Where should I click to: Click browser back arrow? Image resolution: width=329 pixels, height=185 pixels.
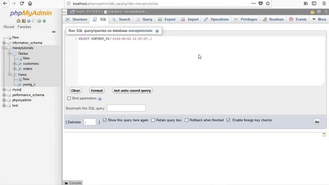click(x=5, y=4)
